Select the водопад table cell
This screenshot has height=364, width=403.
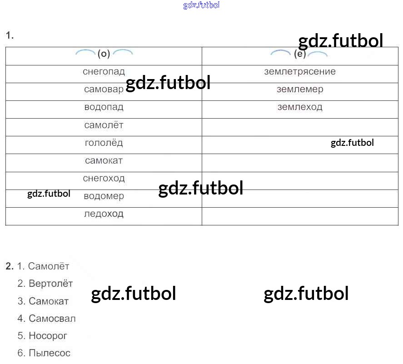(104, 110)
